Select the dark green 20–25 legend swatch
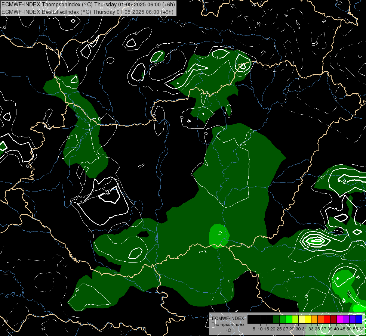 276,319
